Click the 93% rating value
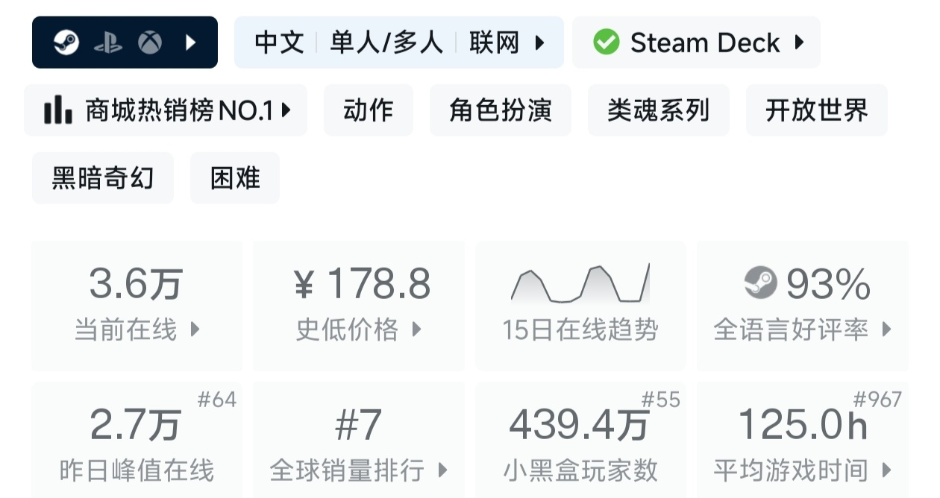Viewport: 940px width, 498px height. click(x=828, y=284)
